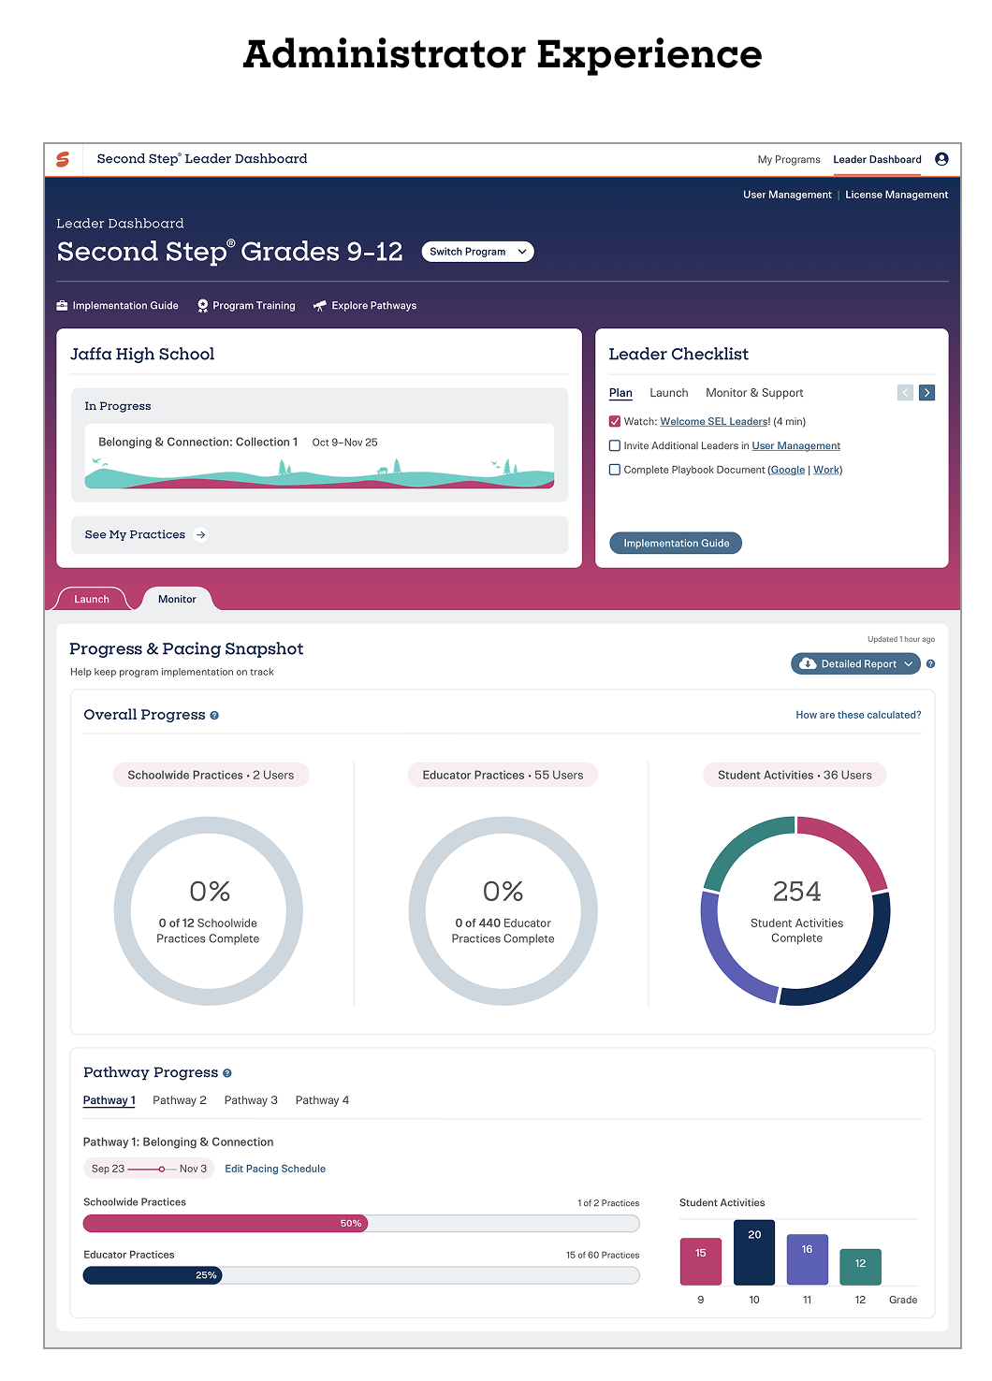This screenshot has height=1381, width=992.
Task: Open the User Management link in header
Action: pos(787,195)
